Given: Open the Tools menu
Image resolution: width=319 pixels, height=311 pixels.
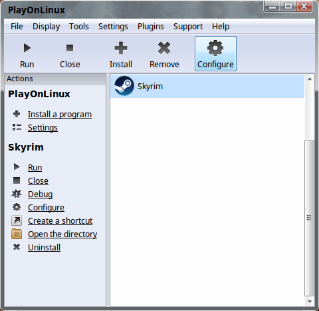Looking at the screenshot, I should [79, 27].
